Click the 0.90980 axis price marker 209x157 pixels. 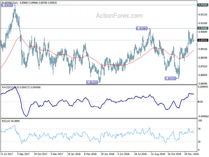click(203, 28)
